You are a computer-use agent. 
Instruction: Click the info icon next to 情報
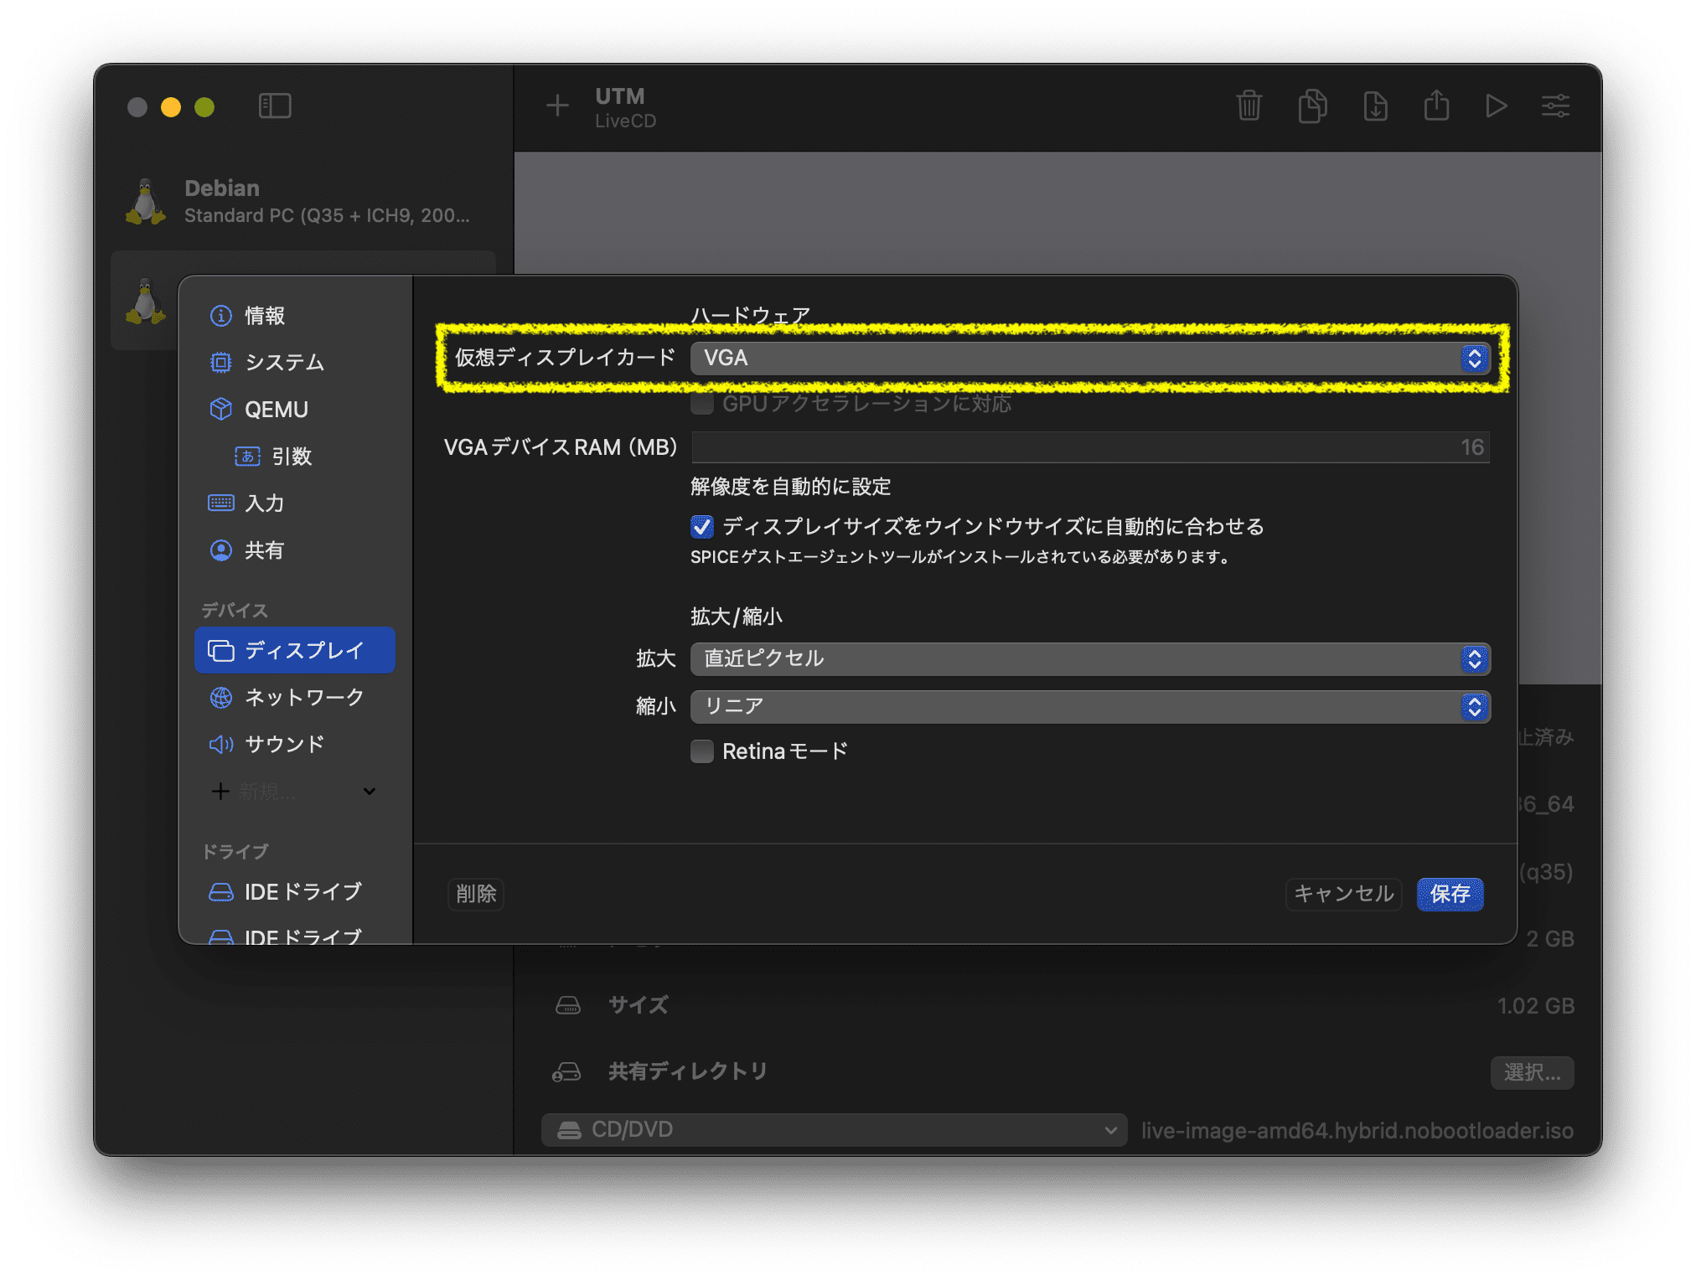coord(221,316)
